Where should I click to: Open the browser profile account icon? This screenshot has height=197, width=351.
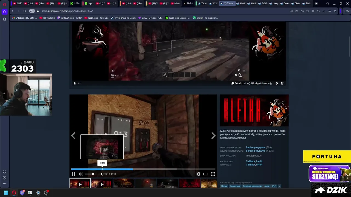click(335, 11)
